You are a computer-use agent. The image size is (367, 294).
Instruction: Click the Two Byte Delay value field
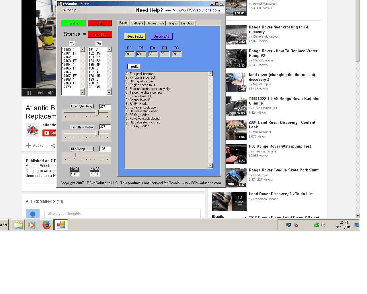105,127
